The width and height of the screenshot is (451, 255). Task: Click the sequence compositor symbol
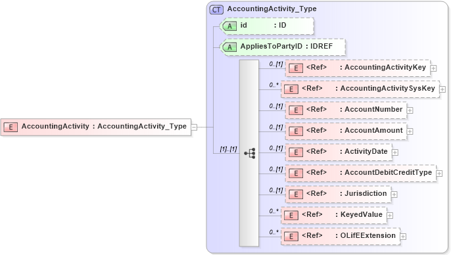[250, 153]
